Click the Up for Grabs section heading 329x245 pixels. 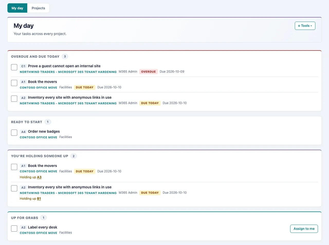click(x=25, y=218)
